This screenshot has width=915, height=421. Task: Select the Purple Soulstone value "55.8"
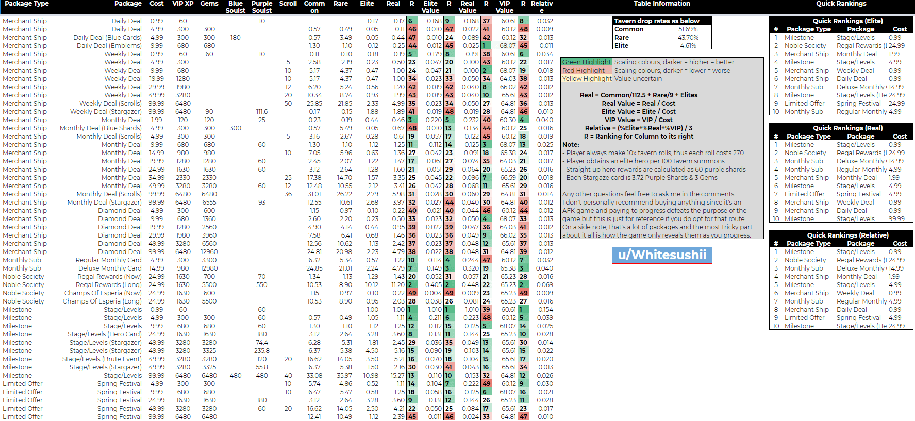[x=262, y=367]
